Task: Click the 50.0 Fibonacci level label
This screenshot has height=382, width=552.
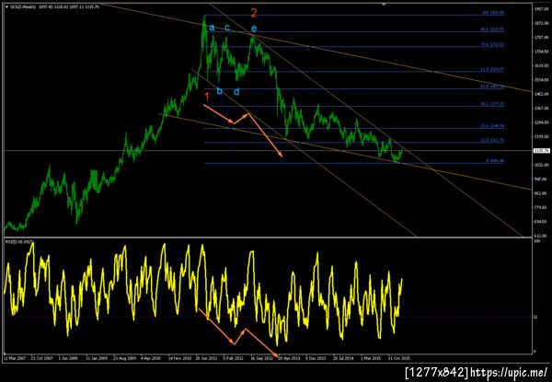Action: [x=492, y=87]
